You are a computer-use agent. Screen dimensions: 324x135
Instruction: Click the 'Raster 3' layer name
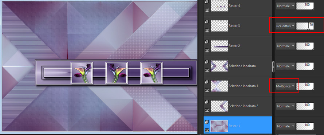point(234,26)
